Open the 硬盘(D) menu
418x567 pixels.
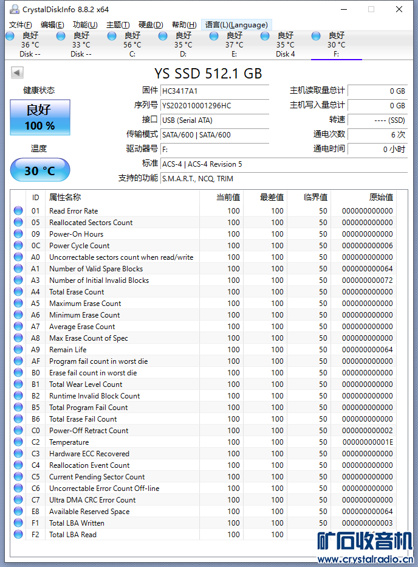(x=151, y=24)
